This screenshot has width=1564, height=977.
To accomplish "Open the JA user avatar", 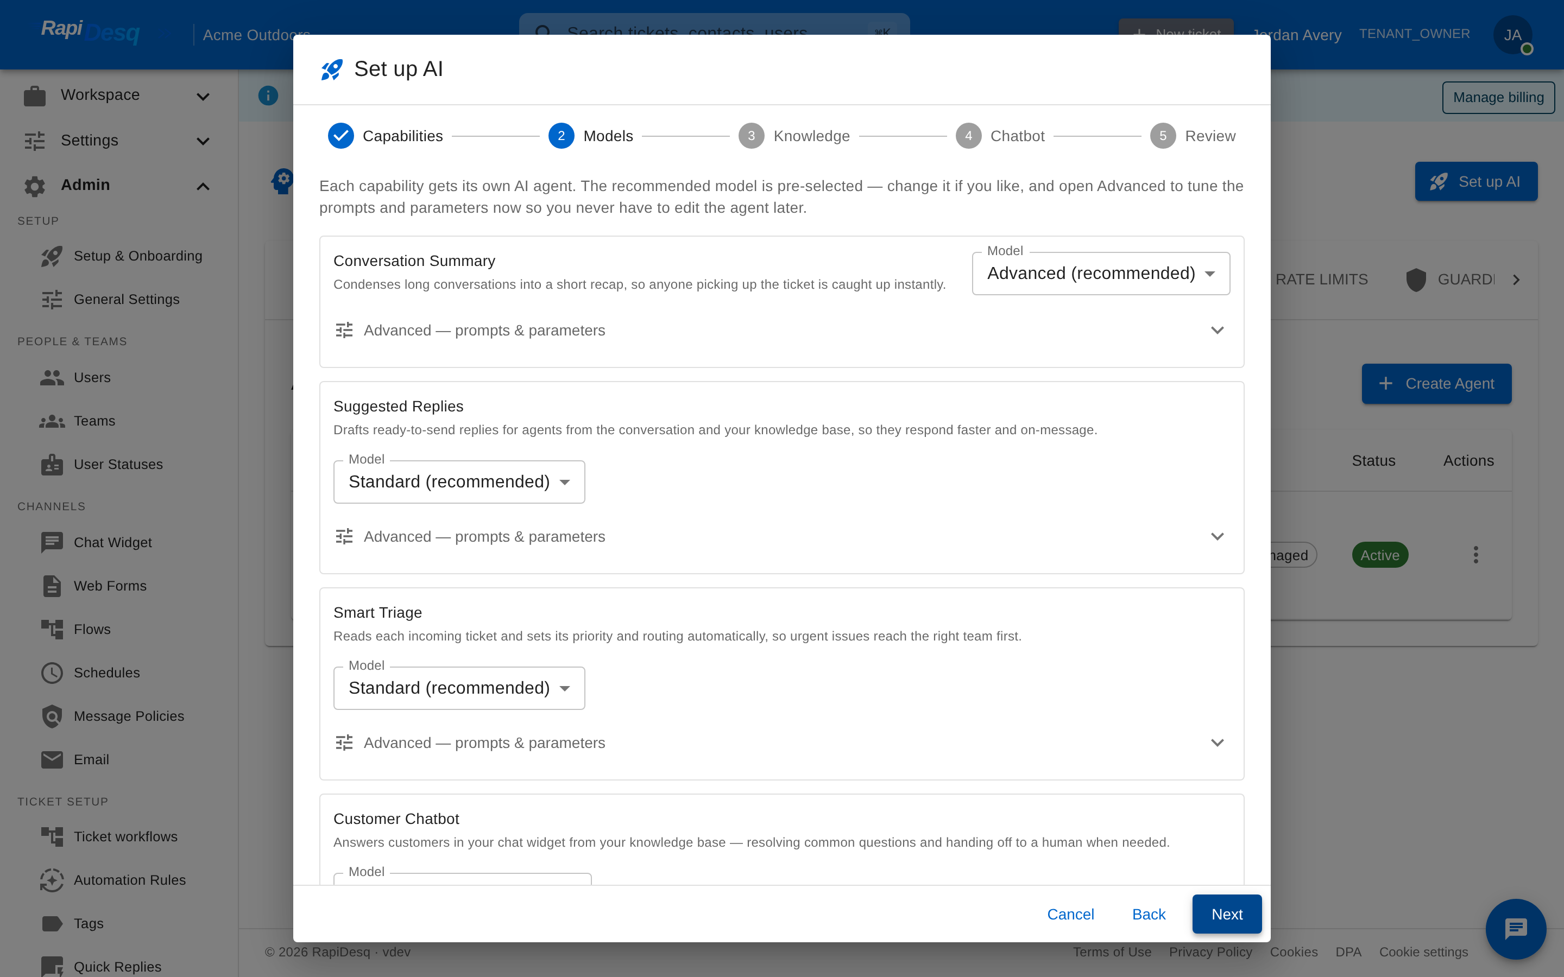I will 1512,35.
